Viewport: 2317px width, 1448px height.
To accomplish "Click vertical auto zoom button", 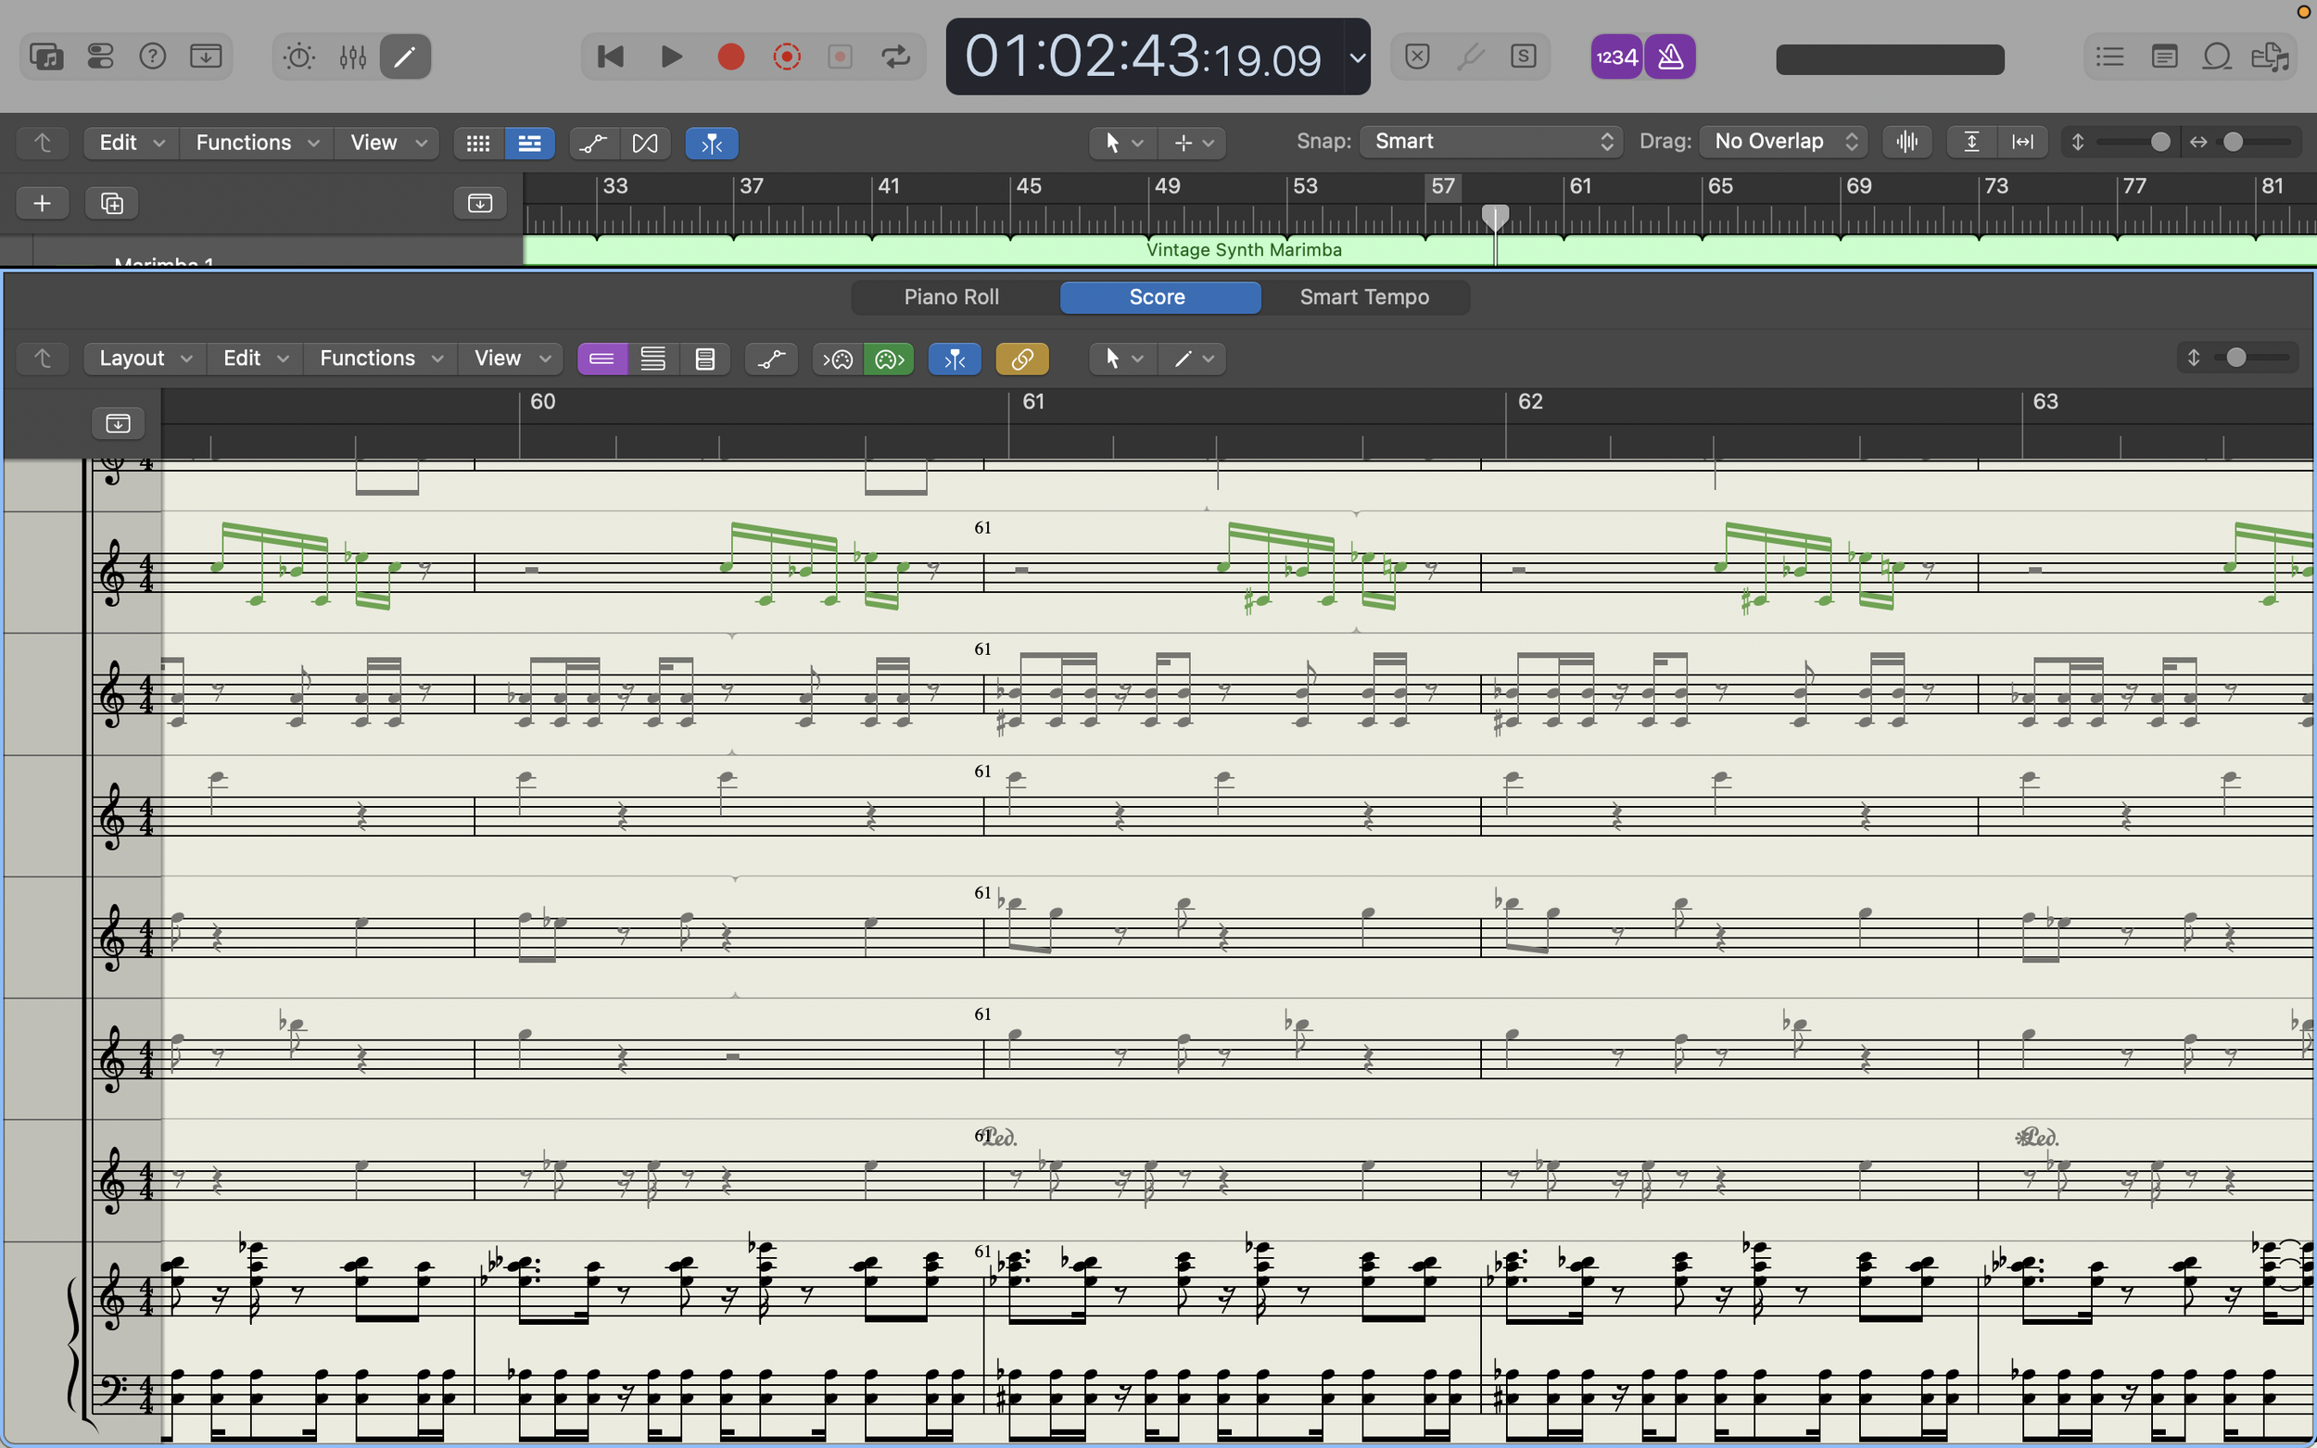I will coord(1971,142).
